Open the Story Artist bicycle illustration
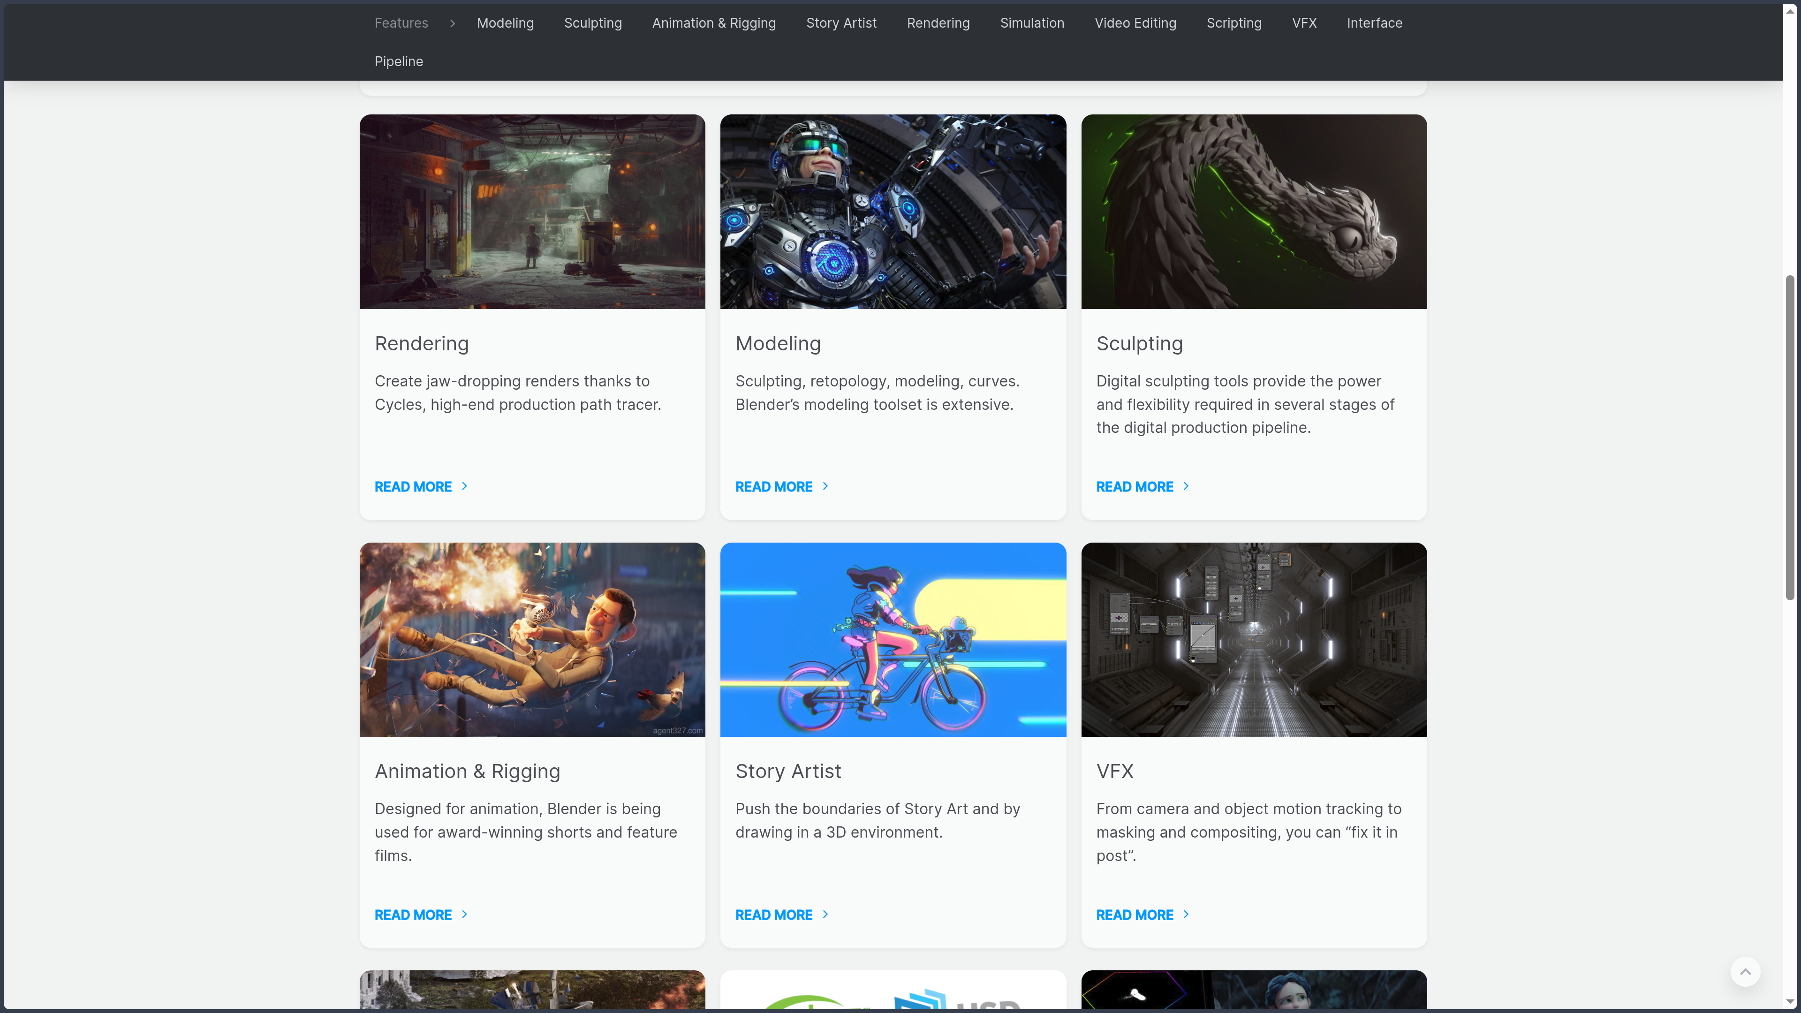The image size is (1801, 1013). (x=893, y=640)
